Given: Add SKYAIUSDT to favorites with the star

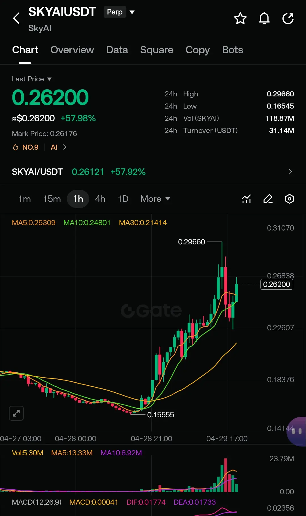Looking at the screenshot, I should tap(240, 18).
